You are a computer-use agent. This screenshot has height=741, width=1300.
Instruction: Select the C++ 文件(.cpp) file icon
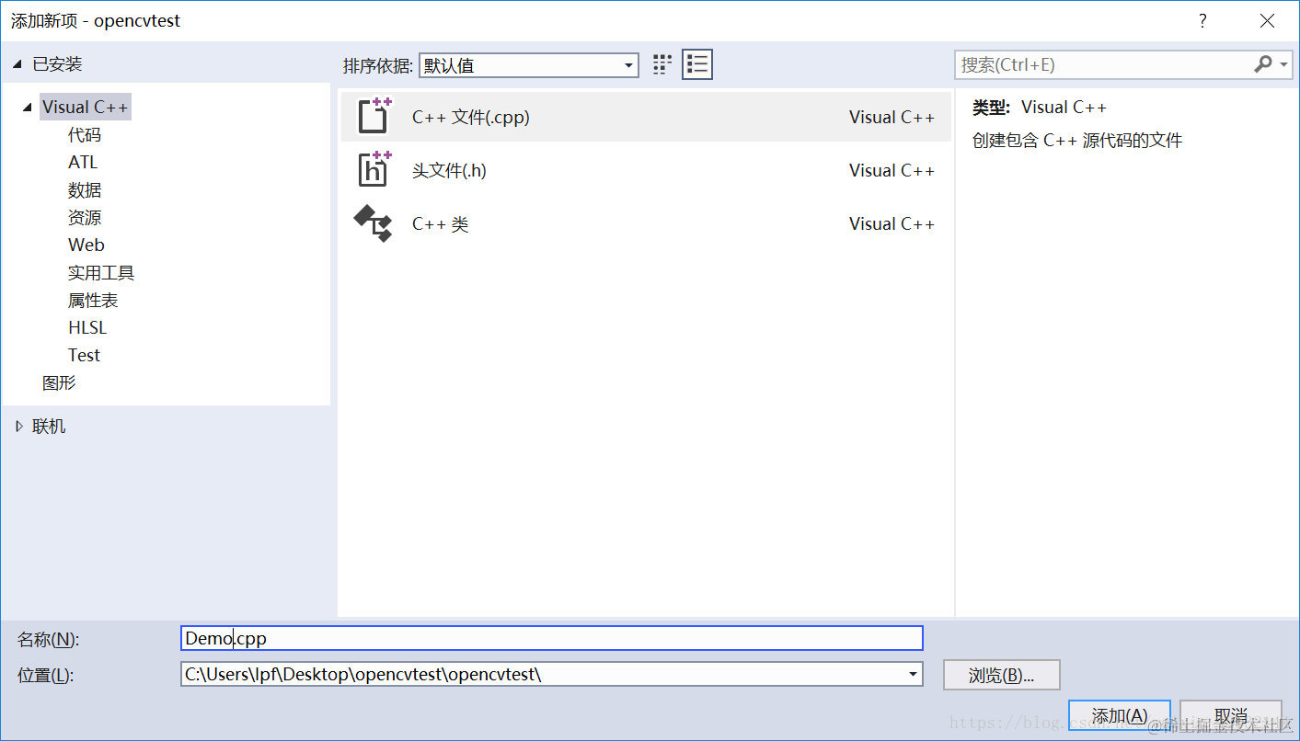pyautogui.click(x=374, y=116)
